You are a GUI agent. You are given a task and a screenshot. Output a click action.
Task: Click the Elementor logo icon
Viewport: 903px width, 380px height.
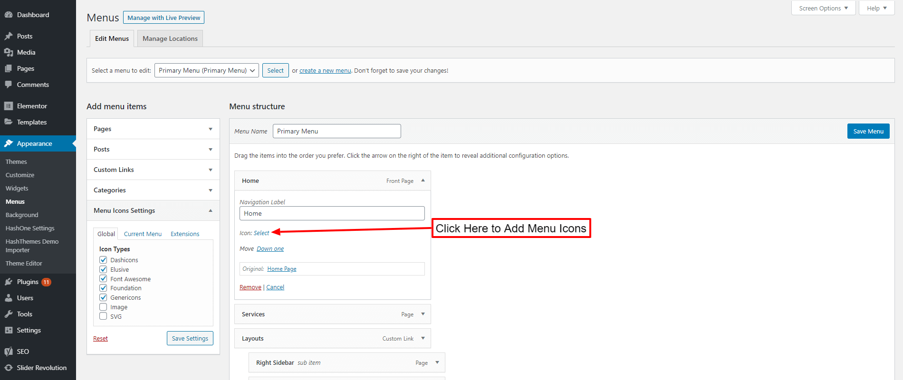coord(9,106)
